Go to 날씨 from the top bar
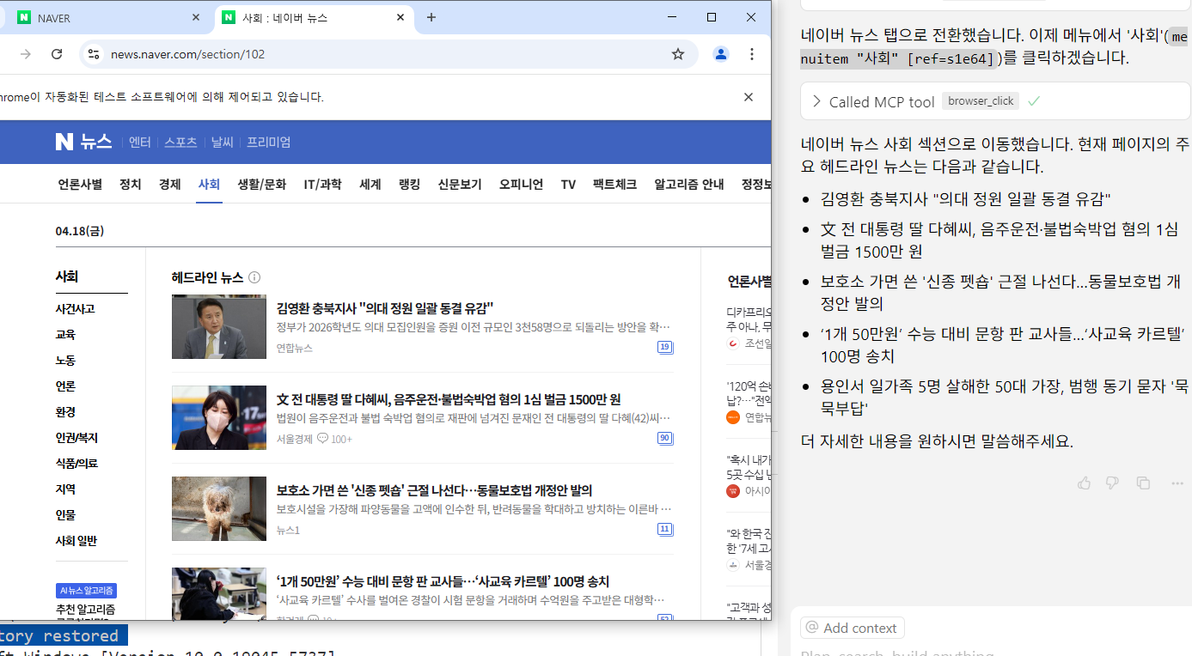 (222, 142)
